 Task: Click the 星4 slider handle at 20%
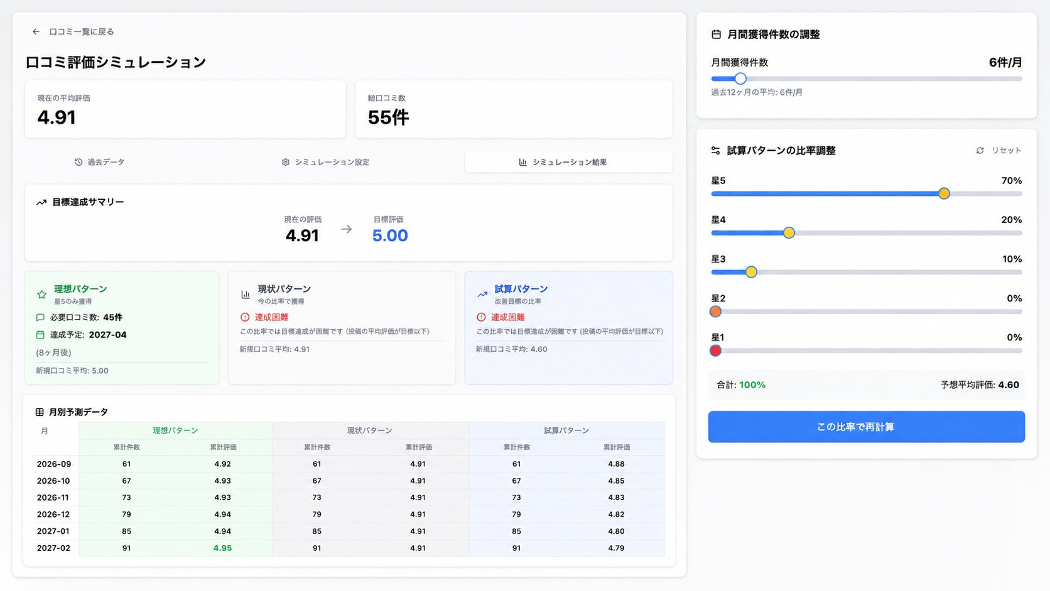coord(789,233)
